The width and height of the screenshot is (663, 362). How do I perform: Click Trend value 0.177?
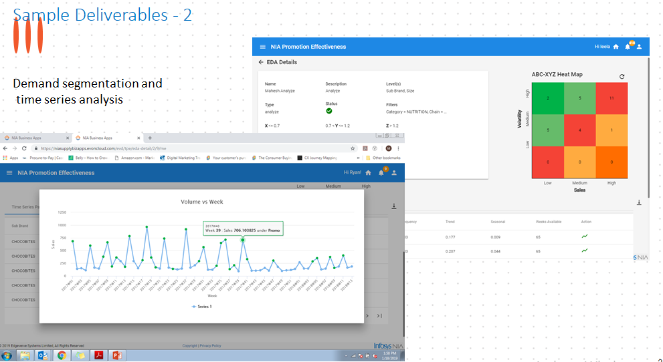450,237
